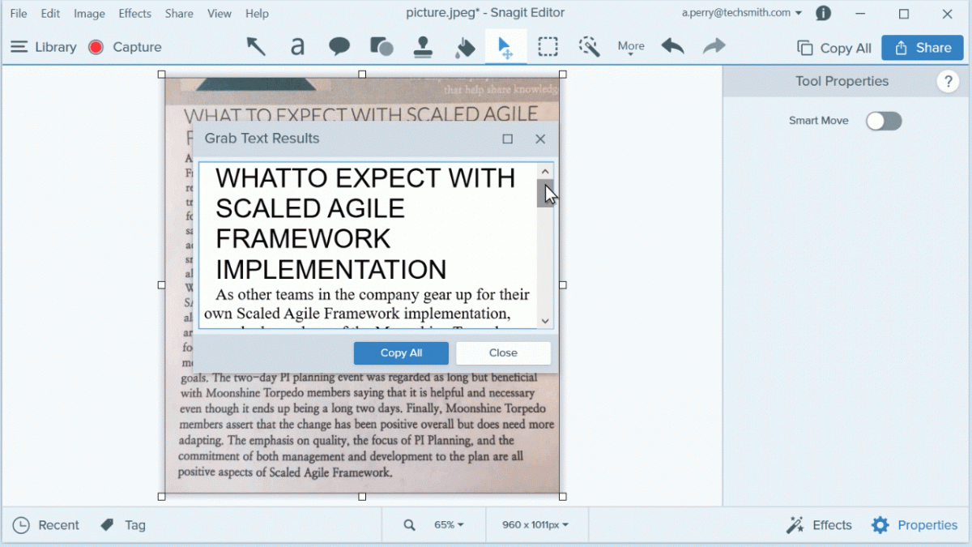Click Copy All in the top toolbar

(834, 48)
